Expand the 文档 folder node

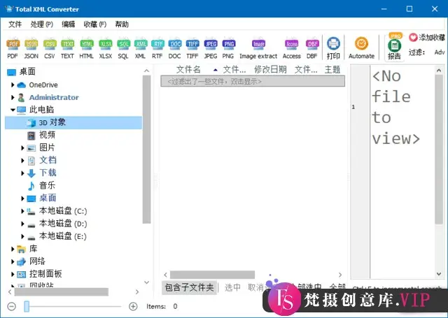[22, 160]
